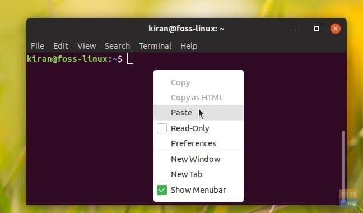Image resolution: width=363 pixels, height=213 pixels.
Task: Minimize the terminal window
Action: pos(297,29)
